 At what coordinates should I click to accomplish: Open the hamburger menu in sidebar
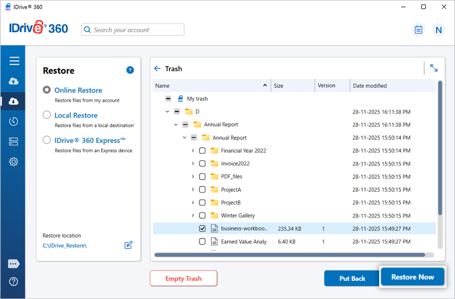click(x=14, y=61)
